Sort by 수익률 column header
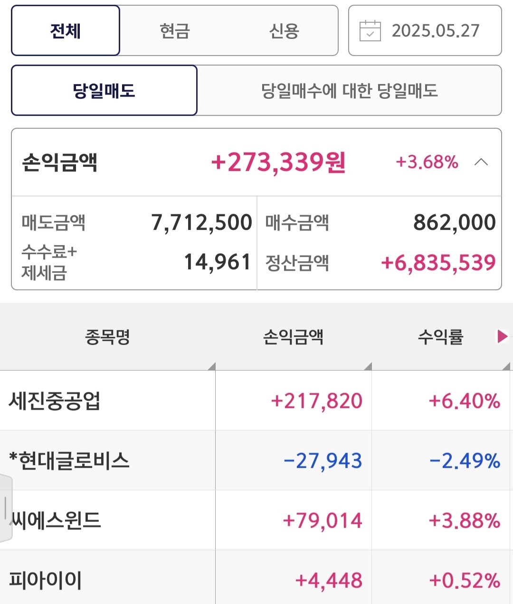 pyautogui.click(x=440, y=337)
